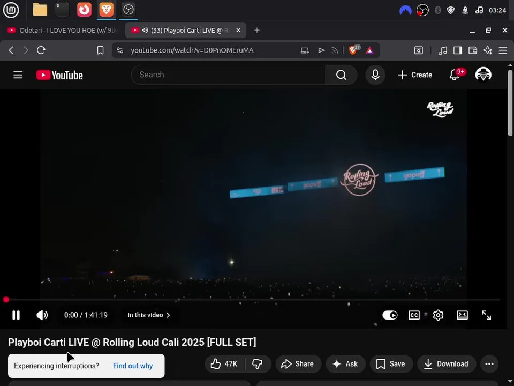Viewport: 514px width, 386px height.
Task: Expand In this video chapters
Action: (x=149, y=315)
